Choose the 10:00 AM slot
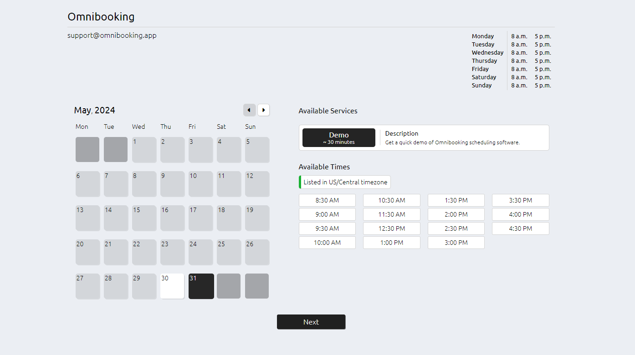 327,243
